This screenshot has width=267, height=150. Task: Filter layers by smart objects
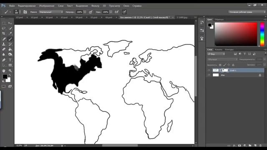click(254, 54)
